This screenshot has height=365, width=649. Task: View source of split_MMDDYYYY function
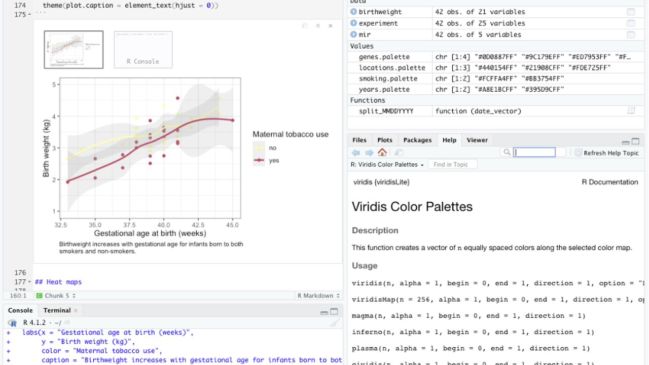click(631, 111)
